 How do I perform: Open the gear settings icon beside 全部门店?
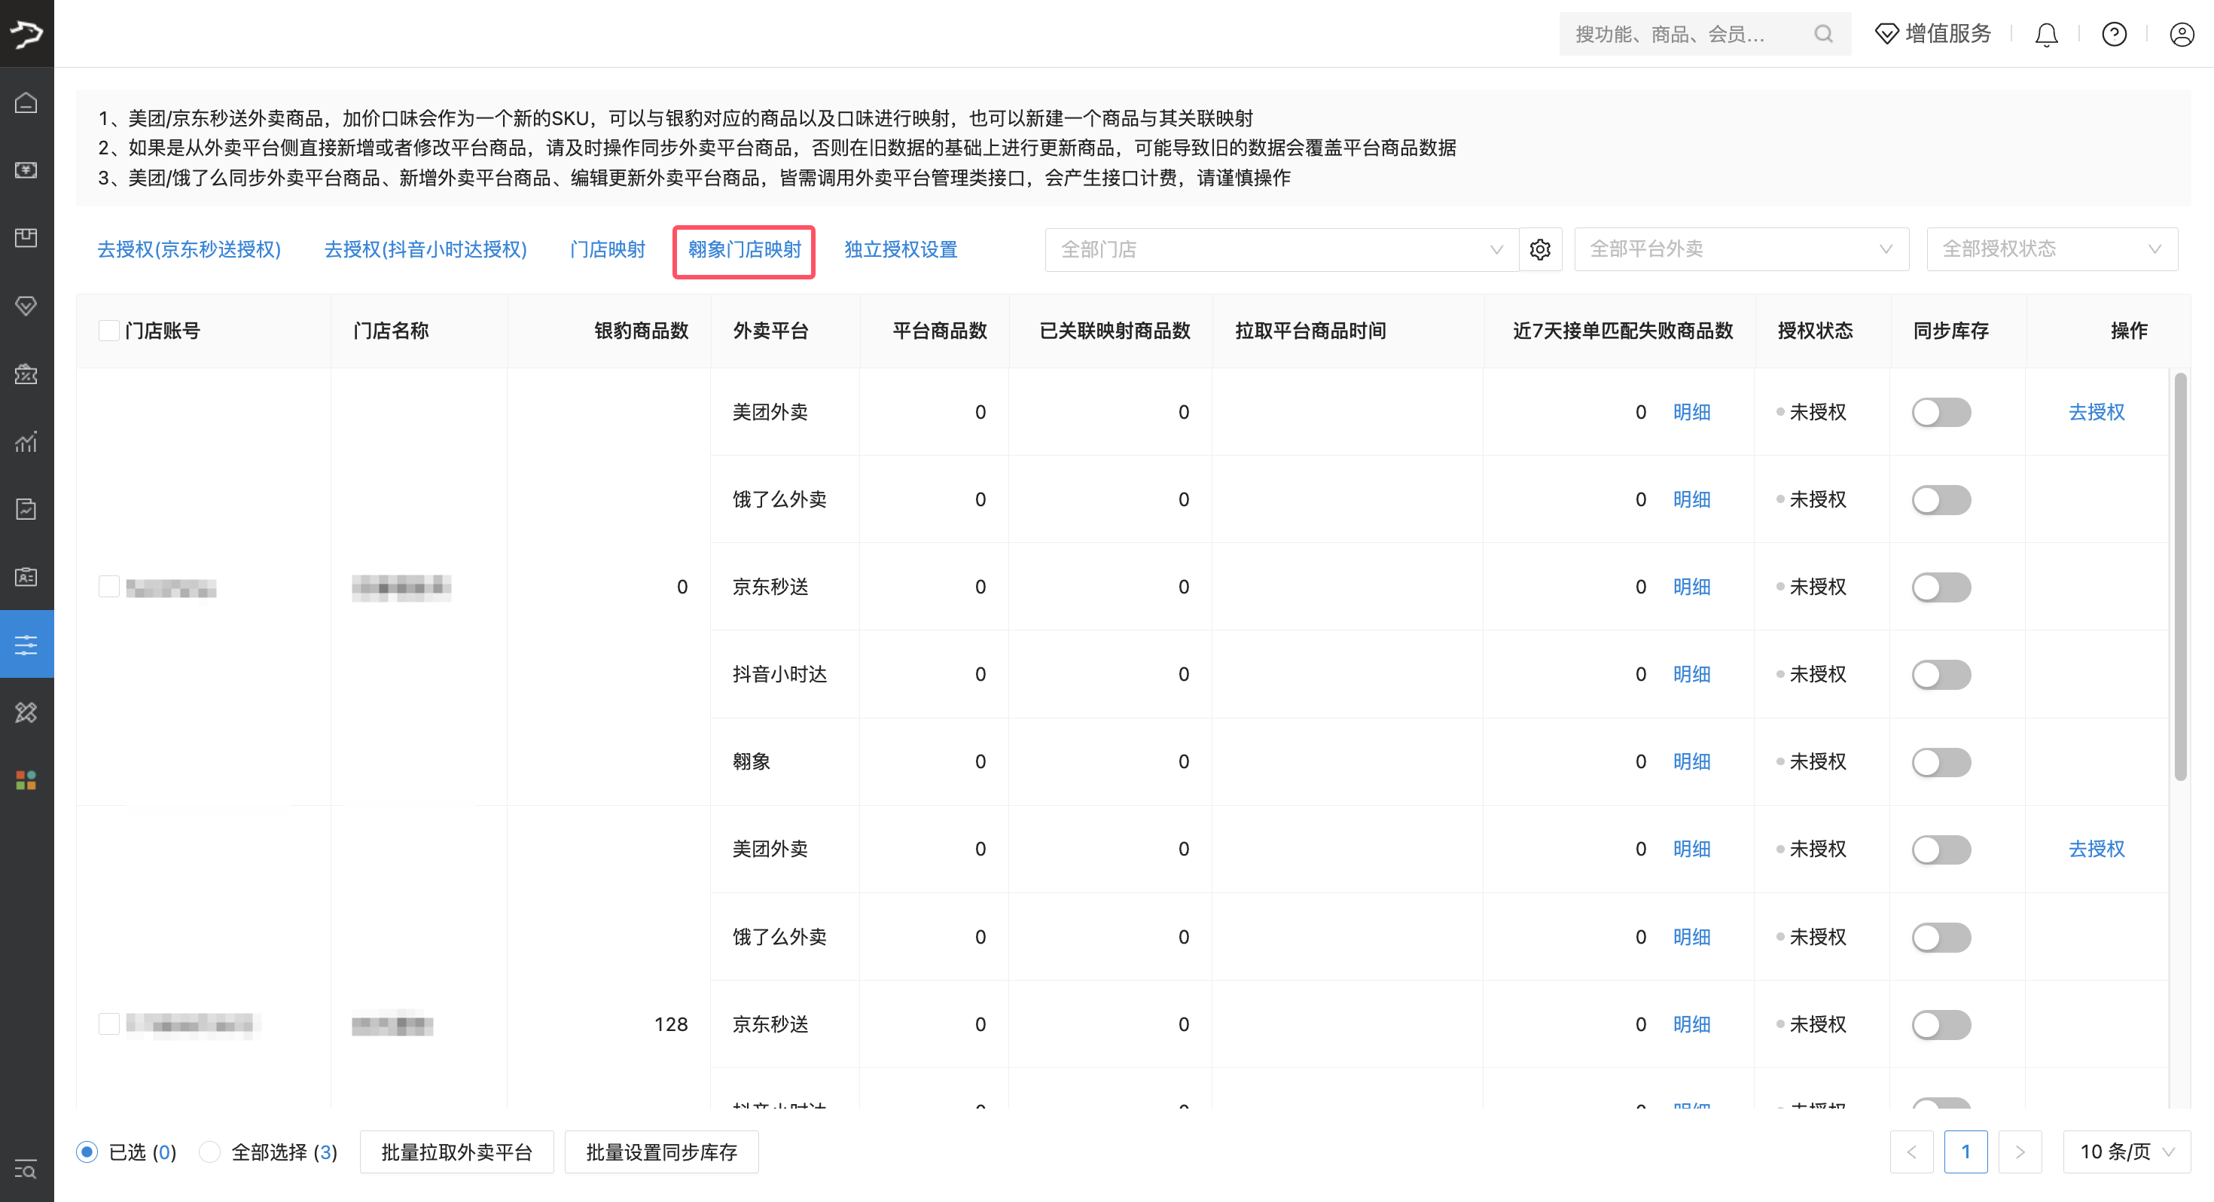pyautogui.click(x=1539, y=249)
